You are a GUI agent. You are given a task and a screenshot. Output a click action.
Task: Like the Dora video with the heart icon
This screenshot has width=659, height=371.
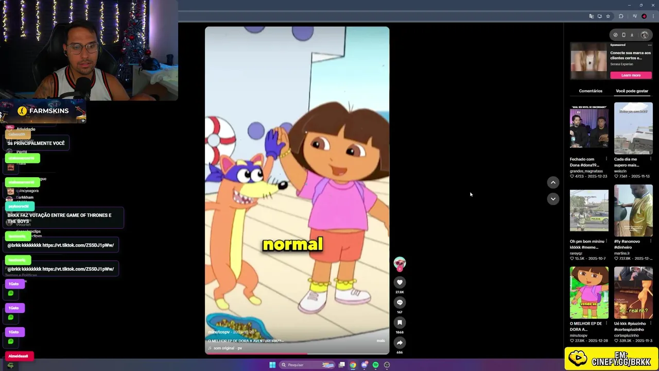pos(400,282)
